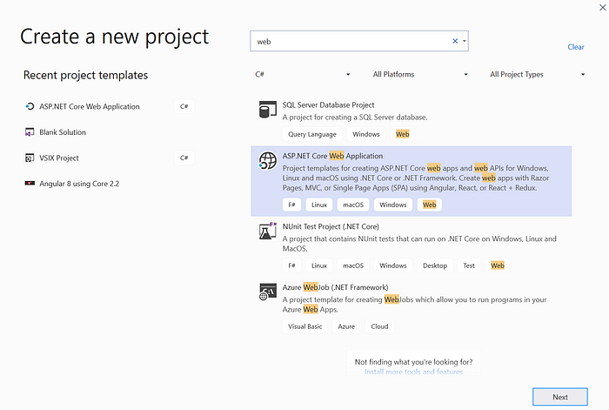Click the Recent project templates heading
Viewport: 609px width, 410px height.
pyautogui.click(x=85, y=75)
